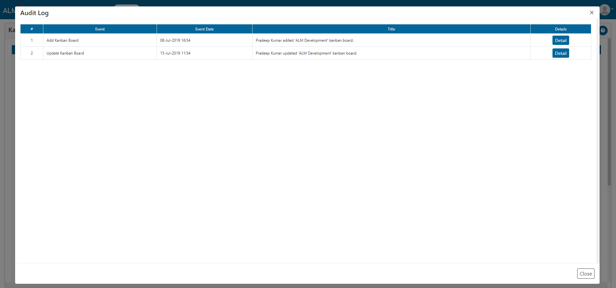
Task: Open Detail for Update Kanban Board event
Action: click(560, 53)
